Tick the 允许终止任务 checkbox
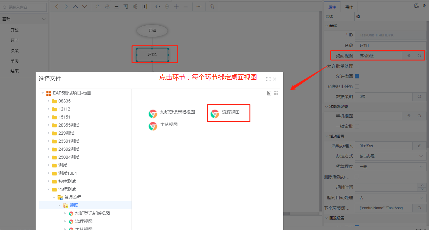This screenshot has width=429, height=230. click(357, 86)
